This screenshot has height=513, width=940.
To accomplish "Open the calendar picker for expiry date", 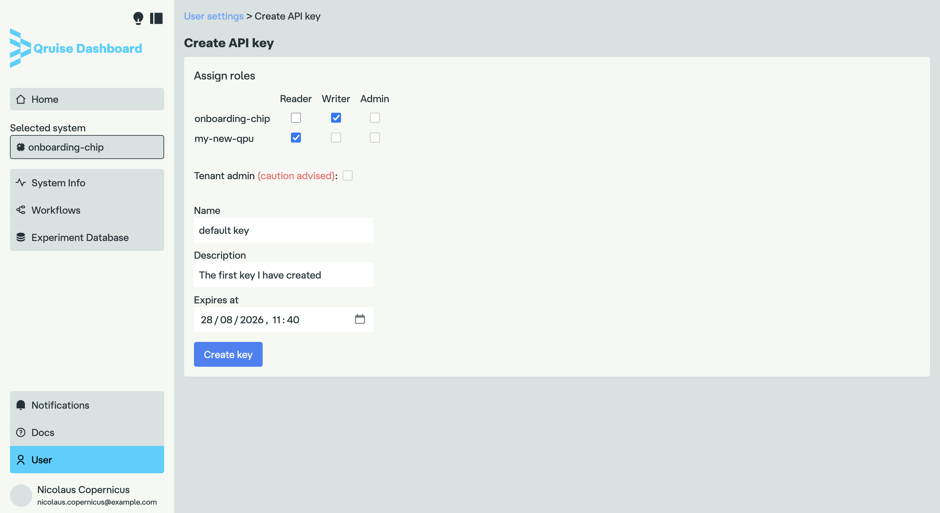I will (x=359, y=319).
